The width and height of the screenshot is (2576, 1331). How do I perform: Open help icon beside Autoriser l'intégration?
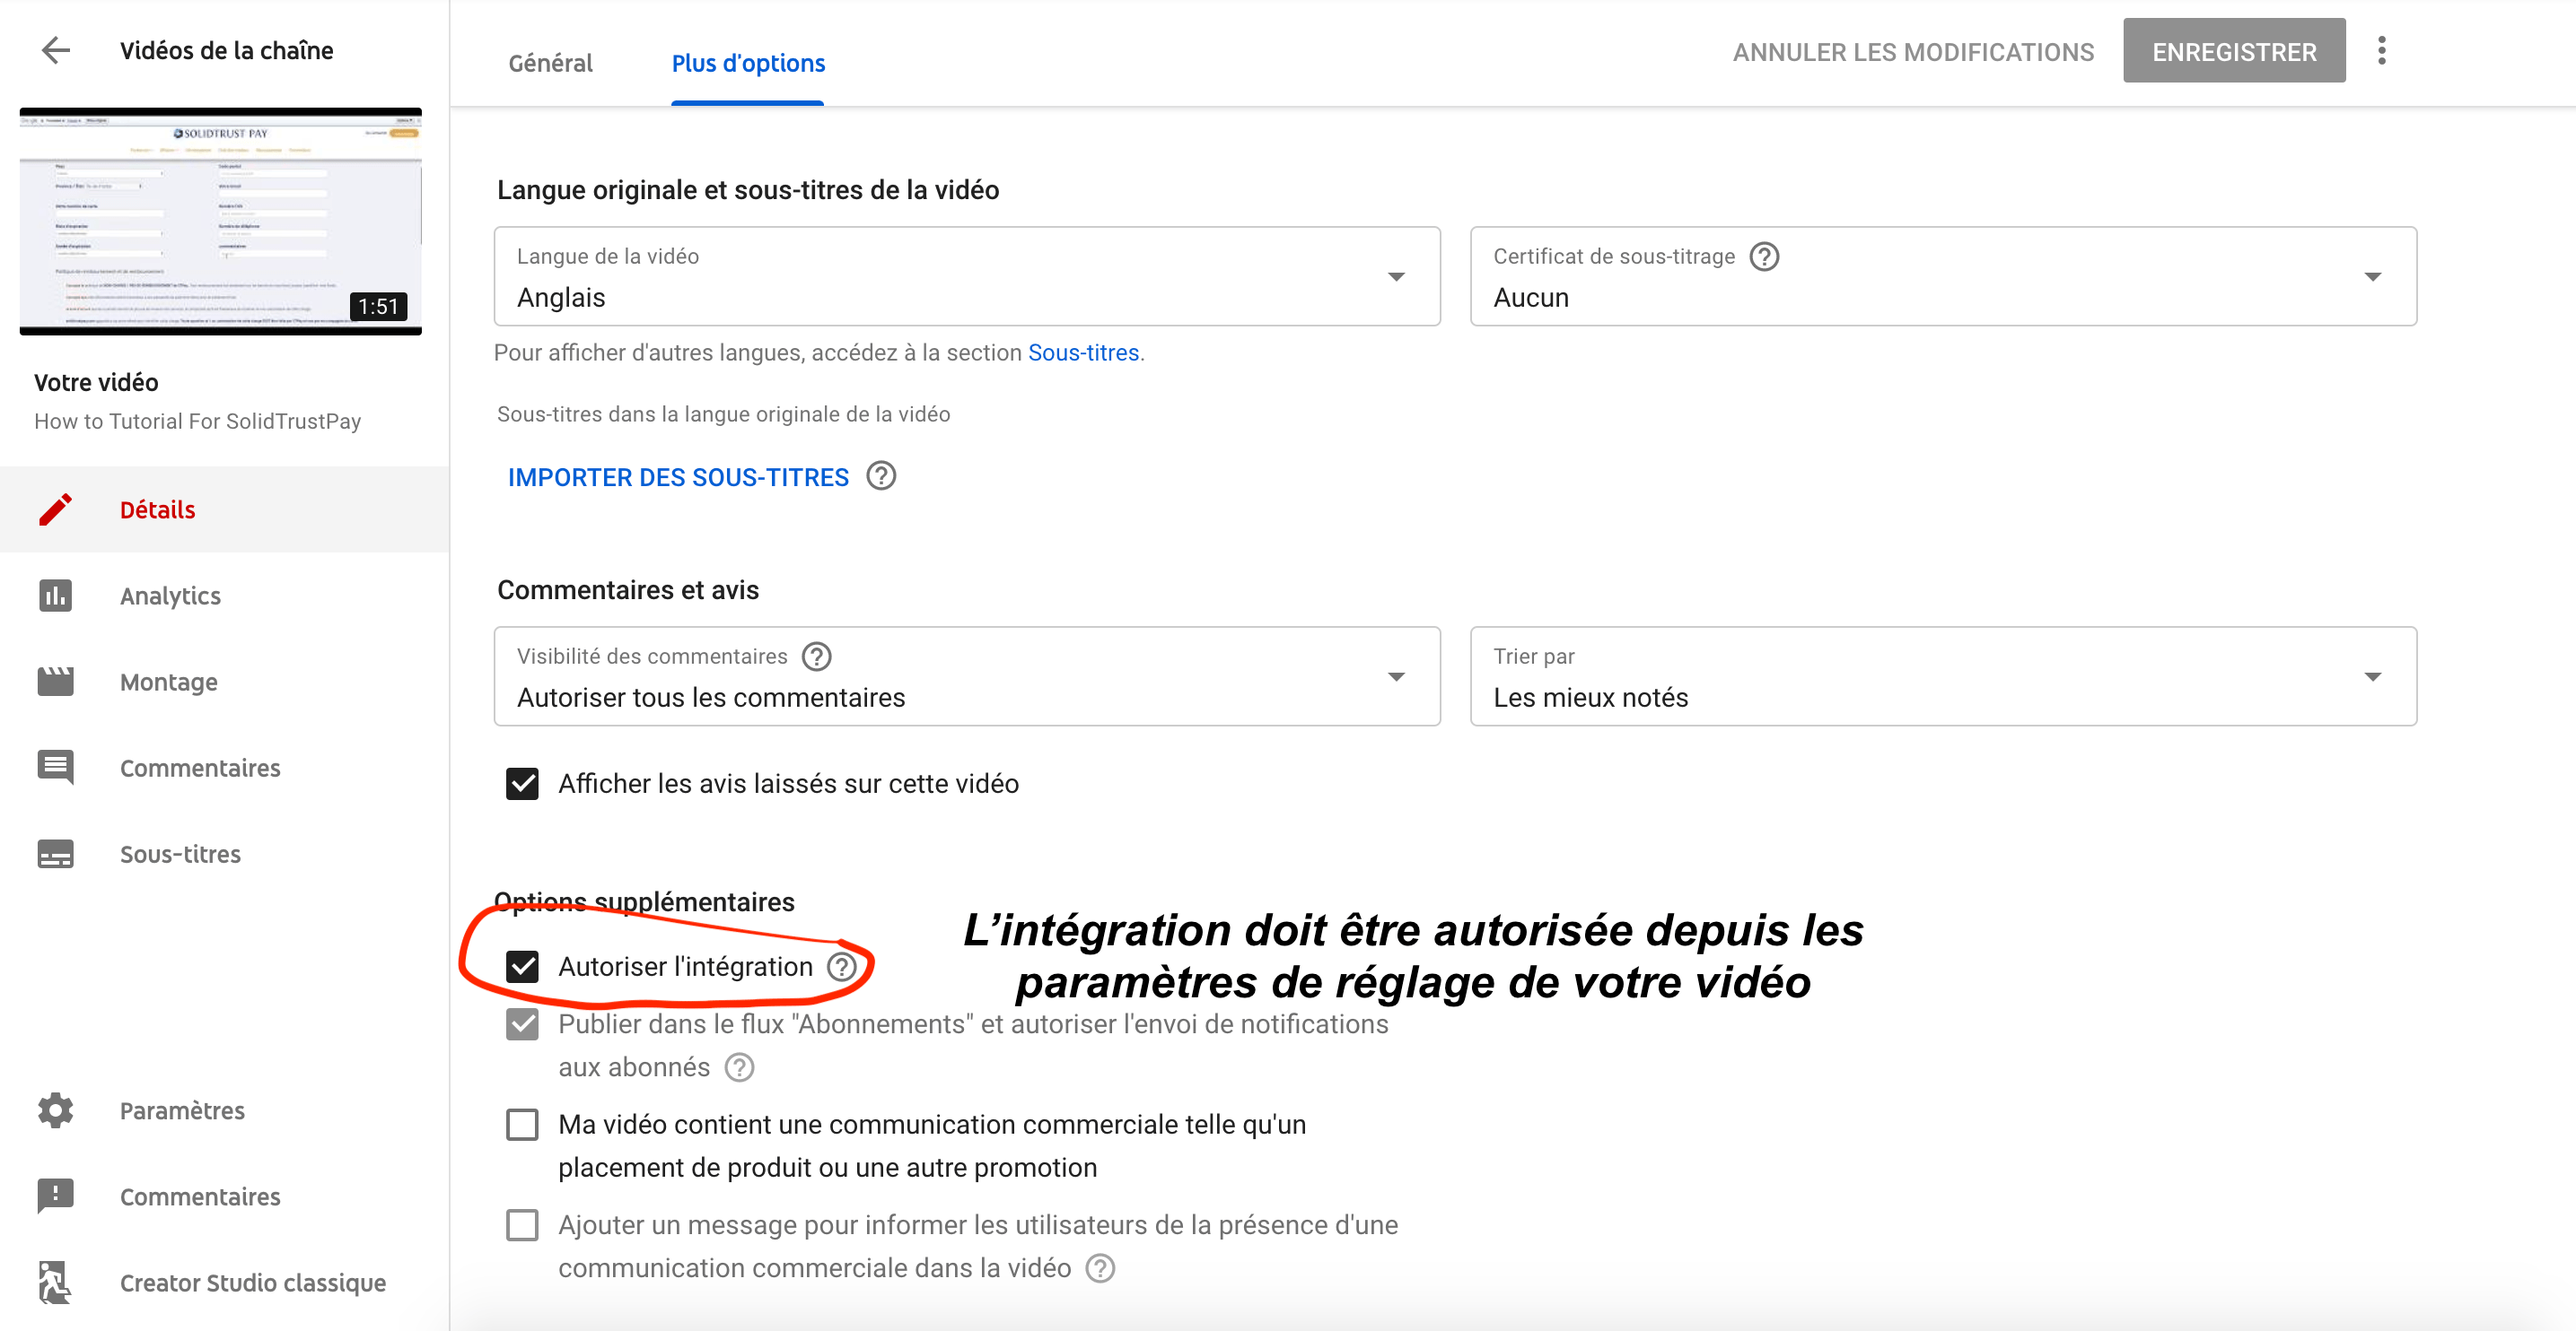click(x=842, y=966)
